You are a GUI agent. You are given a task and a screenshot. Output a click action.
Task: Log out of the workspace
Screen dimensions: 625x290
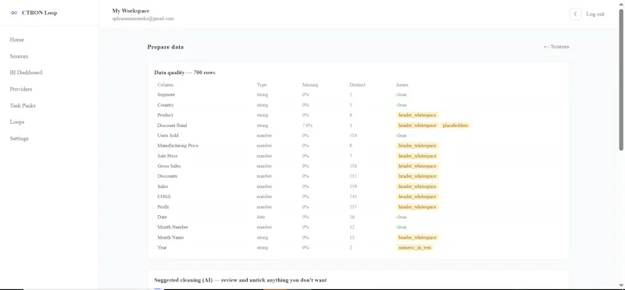point(595,14)
